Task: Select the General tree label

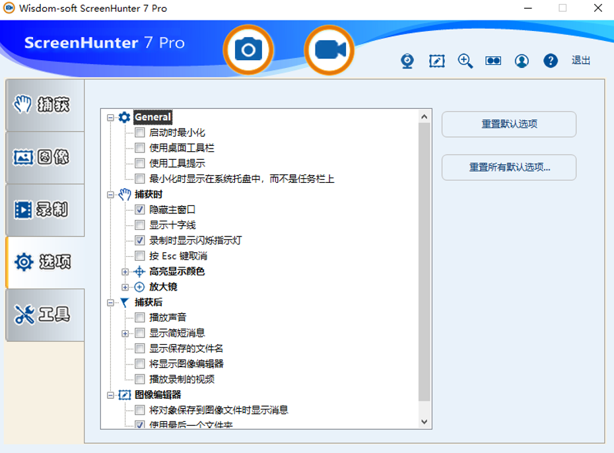Action: (153, 117)
